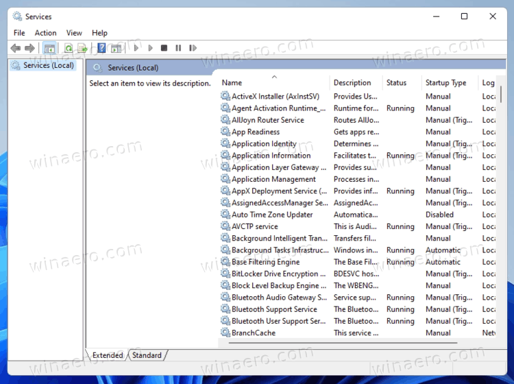This screenshot has height=384, width=514.
Task: Click 'The WBENG...' description cell
Action: tap(356, 285)
